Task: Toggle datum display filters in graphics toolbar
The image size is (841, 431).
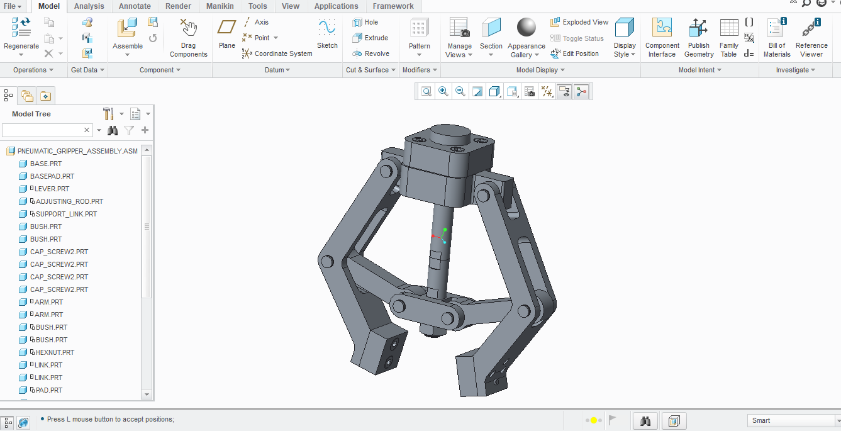Action: click(547, 92)
